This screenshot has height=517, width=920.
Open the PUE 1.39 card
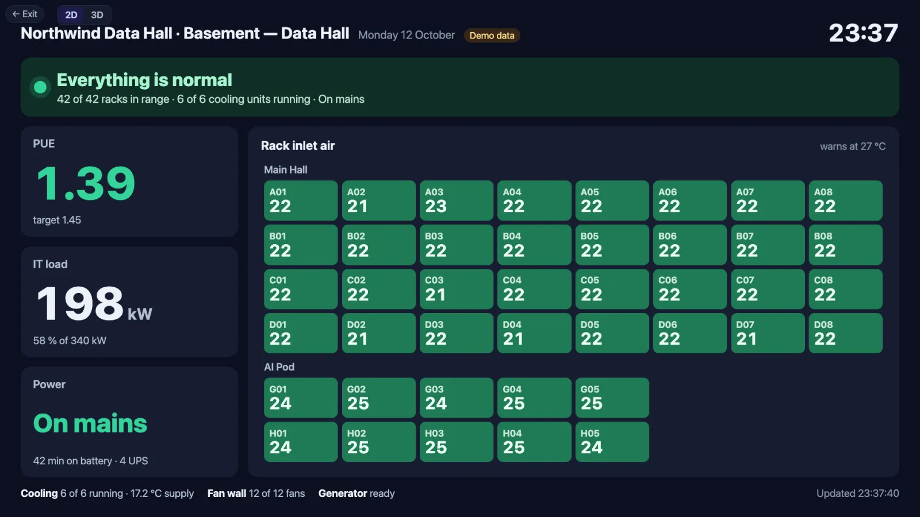click(129, 182)
